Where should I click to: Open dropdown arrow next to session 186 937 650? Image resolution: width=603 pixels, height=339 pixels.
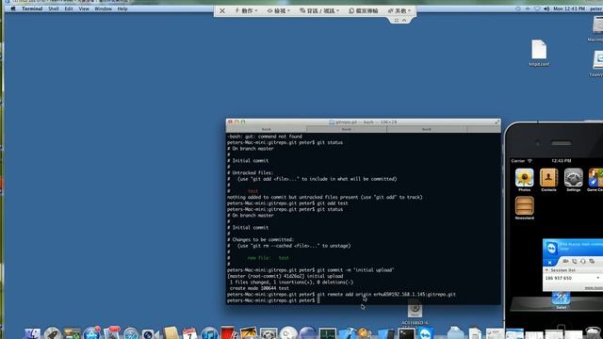coord(598,278)
